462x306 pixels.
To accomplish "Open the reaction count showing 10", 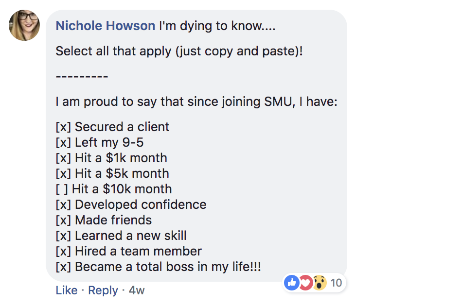I will 336,283.
